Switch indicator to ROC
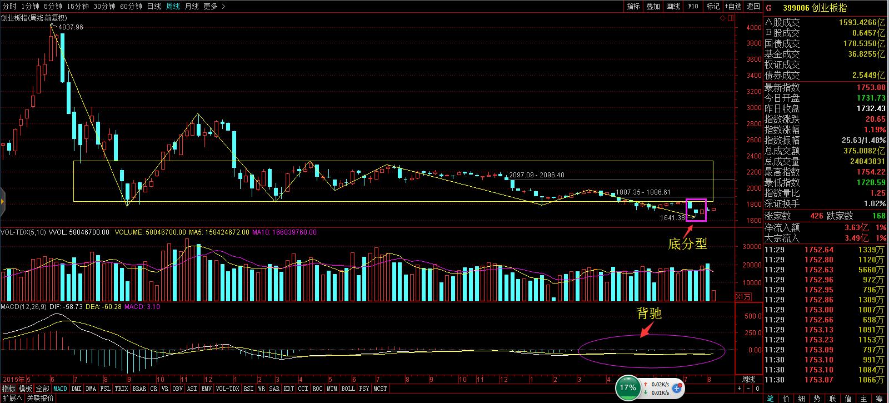889x403 pixels. pos(317,389)
